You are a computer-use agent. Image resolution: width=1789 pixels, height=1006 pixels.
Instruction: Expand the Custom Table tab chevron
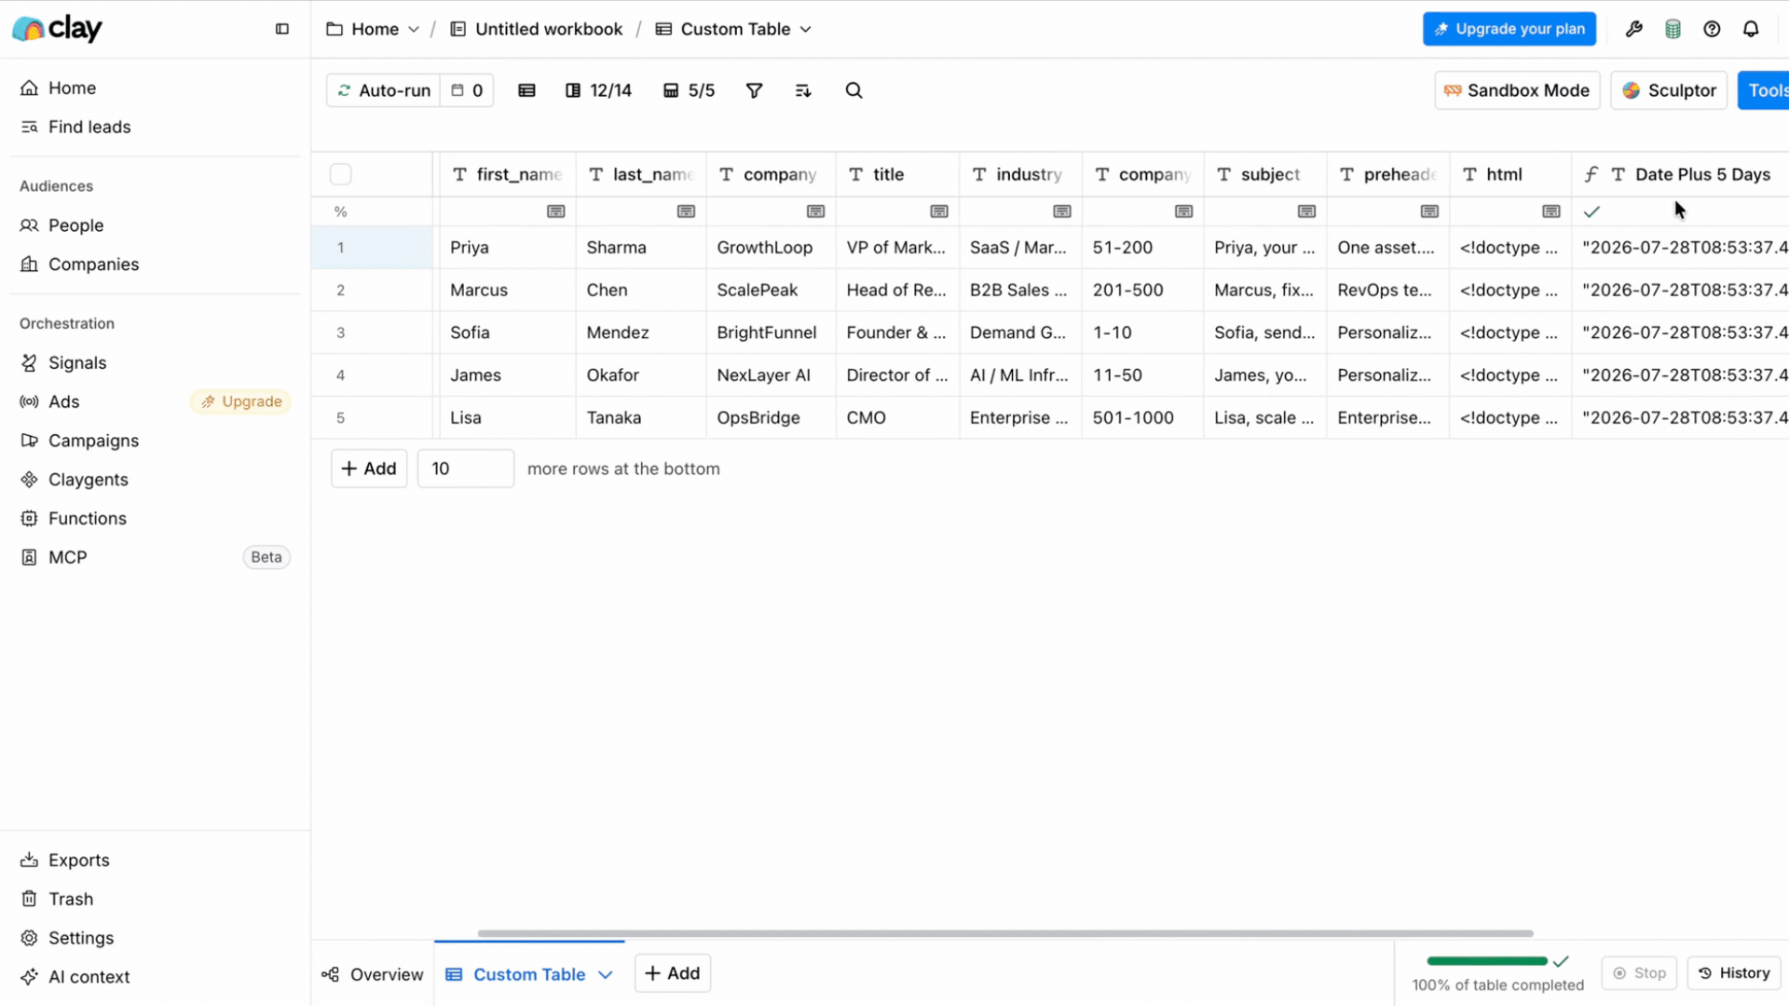pos(606,974)
